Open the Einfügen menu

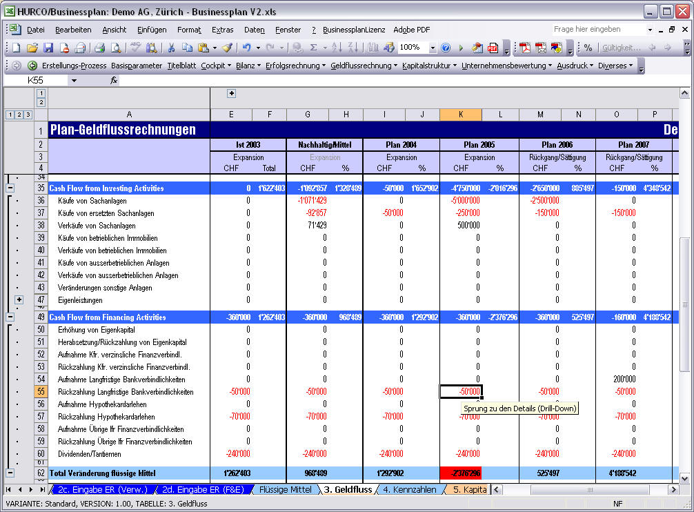coord(152,30)
